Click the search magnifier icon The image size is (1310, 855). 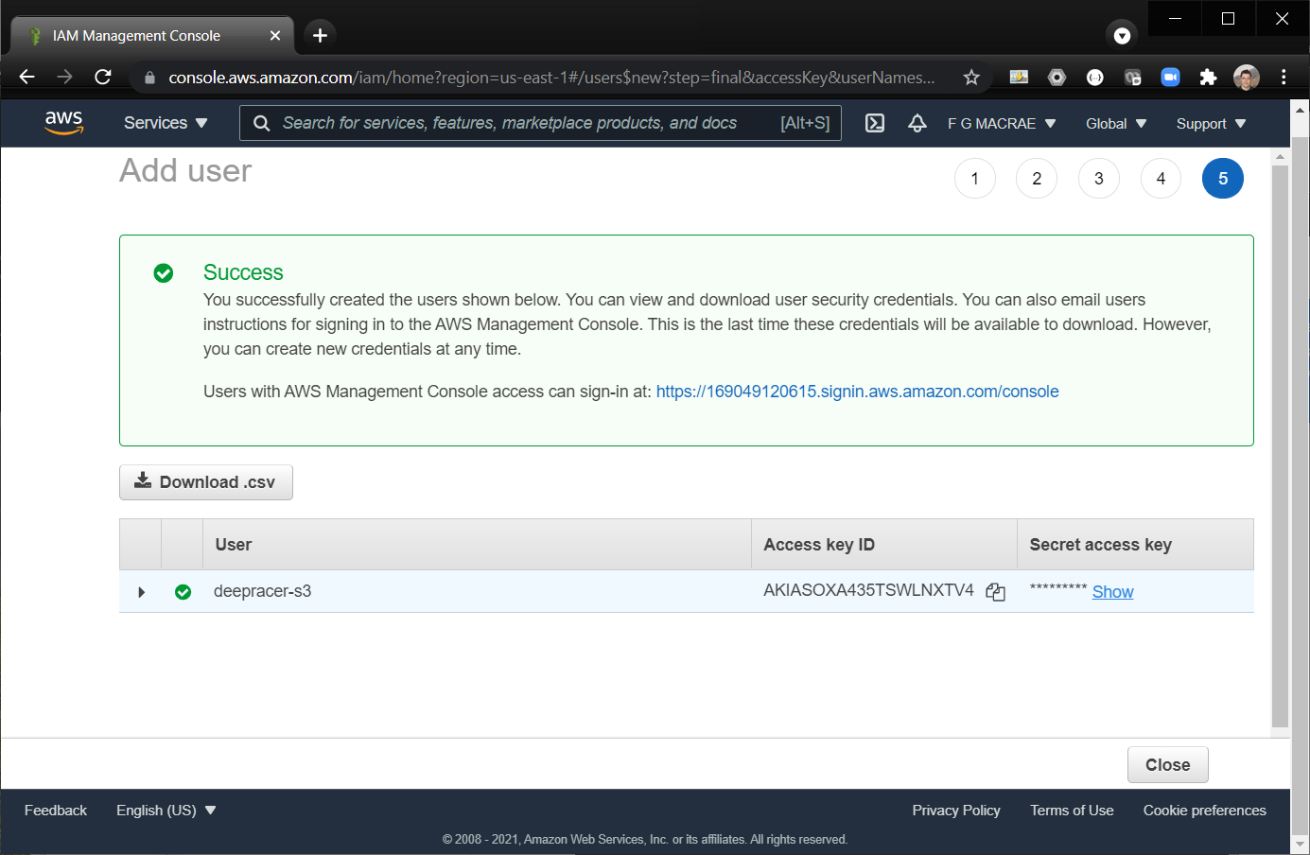(262, 123)
